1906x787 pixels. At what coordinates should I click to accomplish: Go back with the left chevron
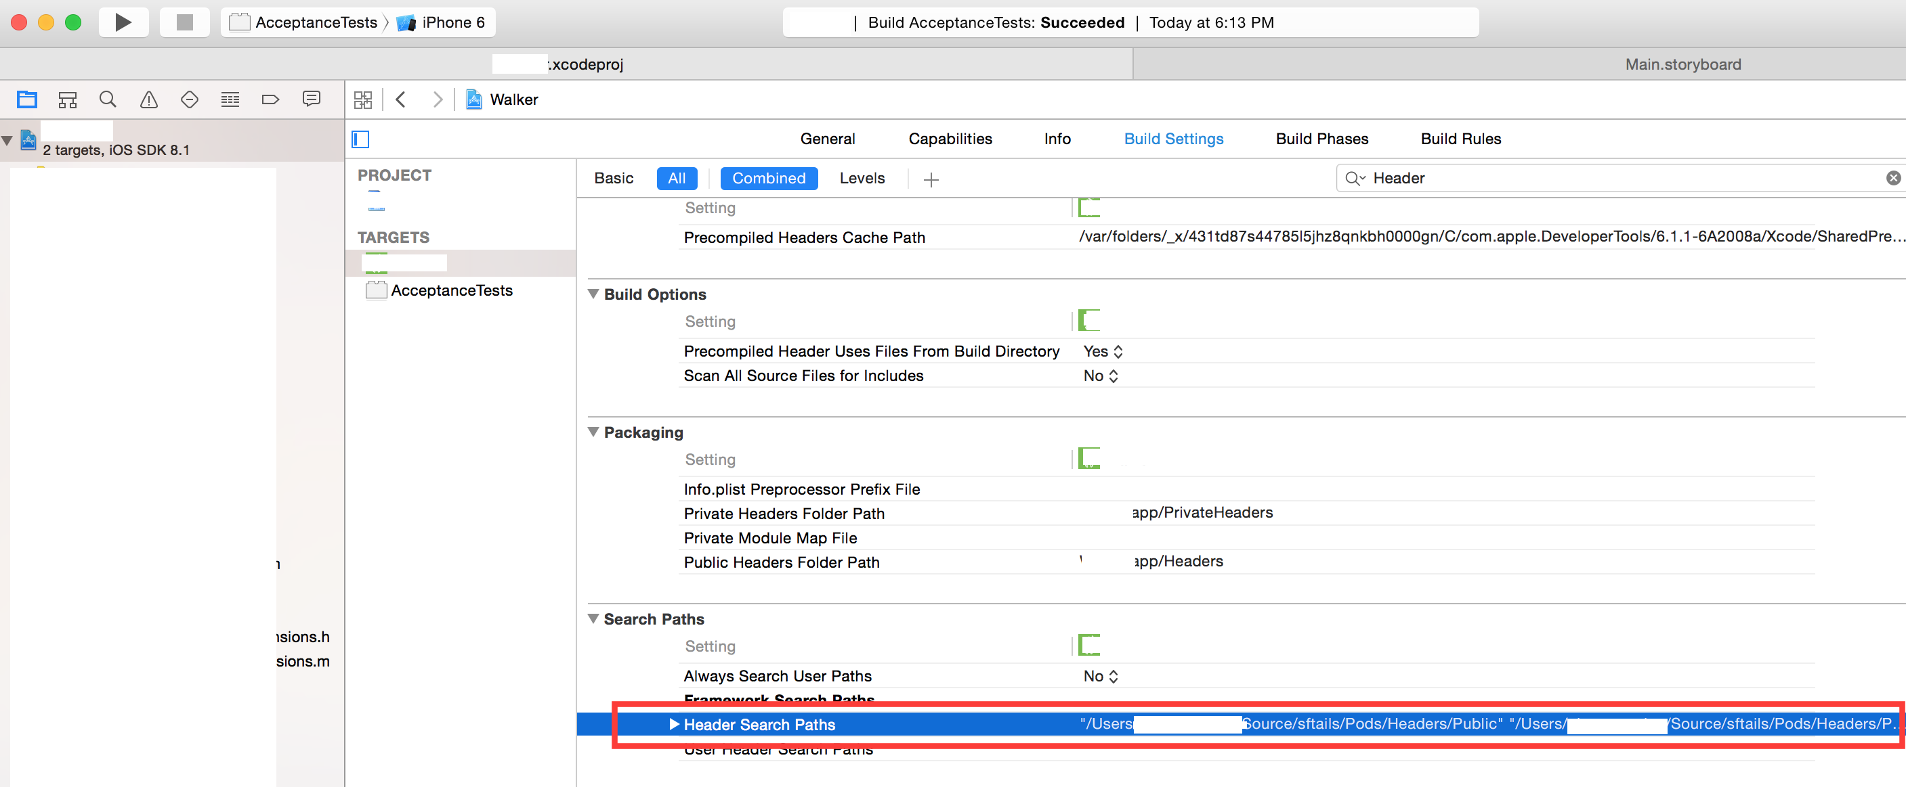click(401, 99)
